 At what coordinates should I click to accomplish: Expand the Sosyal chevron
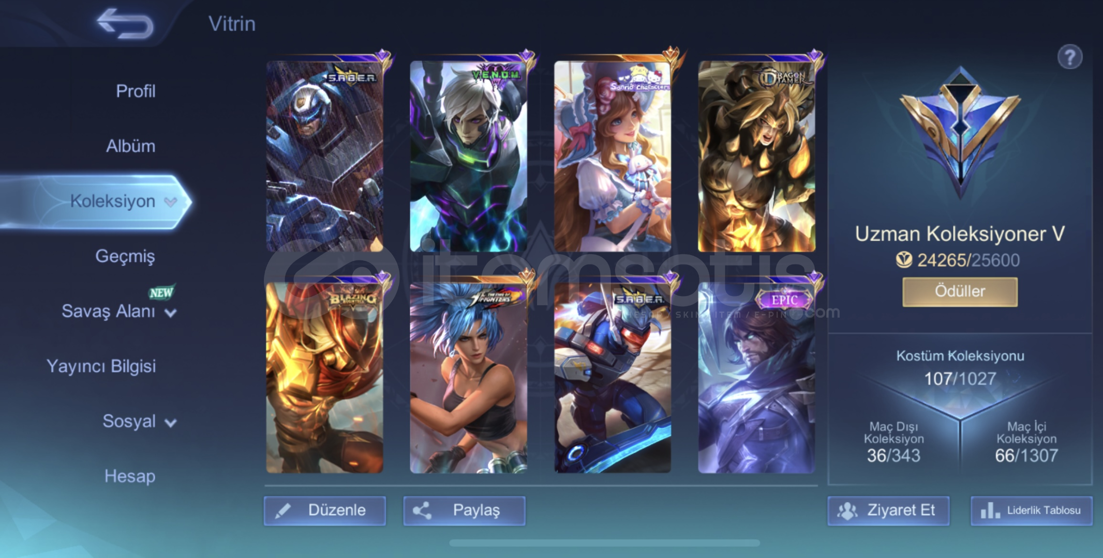click(x=171, y=423)
